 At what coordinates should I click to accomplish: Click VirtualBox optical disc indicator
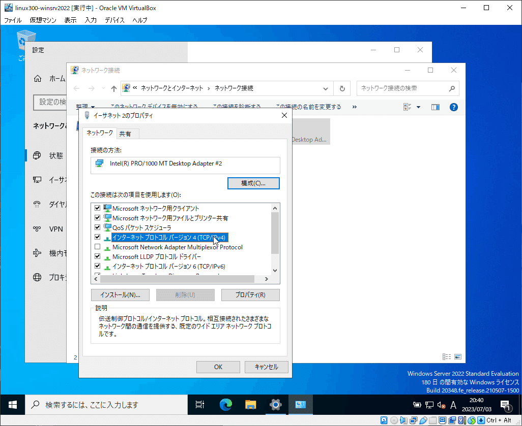point(394,420)
